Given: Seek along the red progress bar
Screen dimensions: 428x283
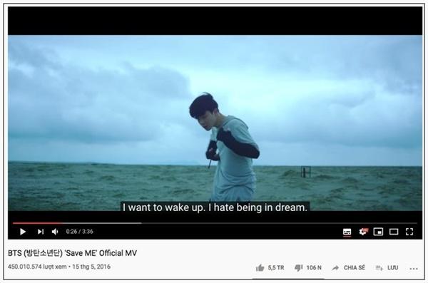Looking at the screenshot, I should [x=215, y=223].
